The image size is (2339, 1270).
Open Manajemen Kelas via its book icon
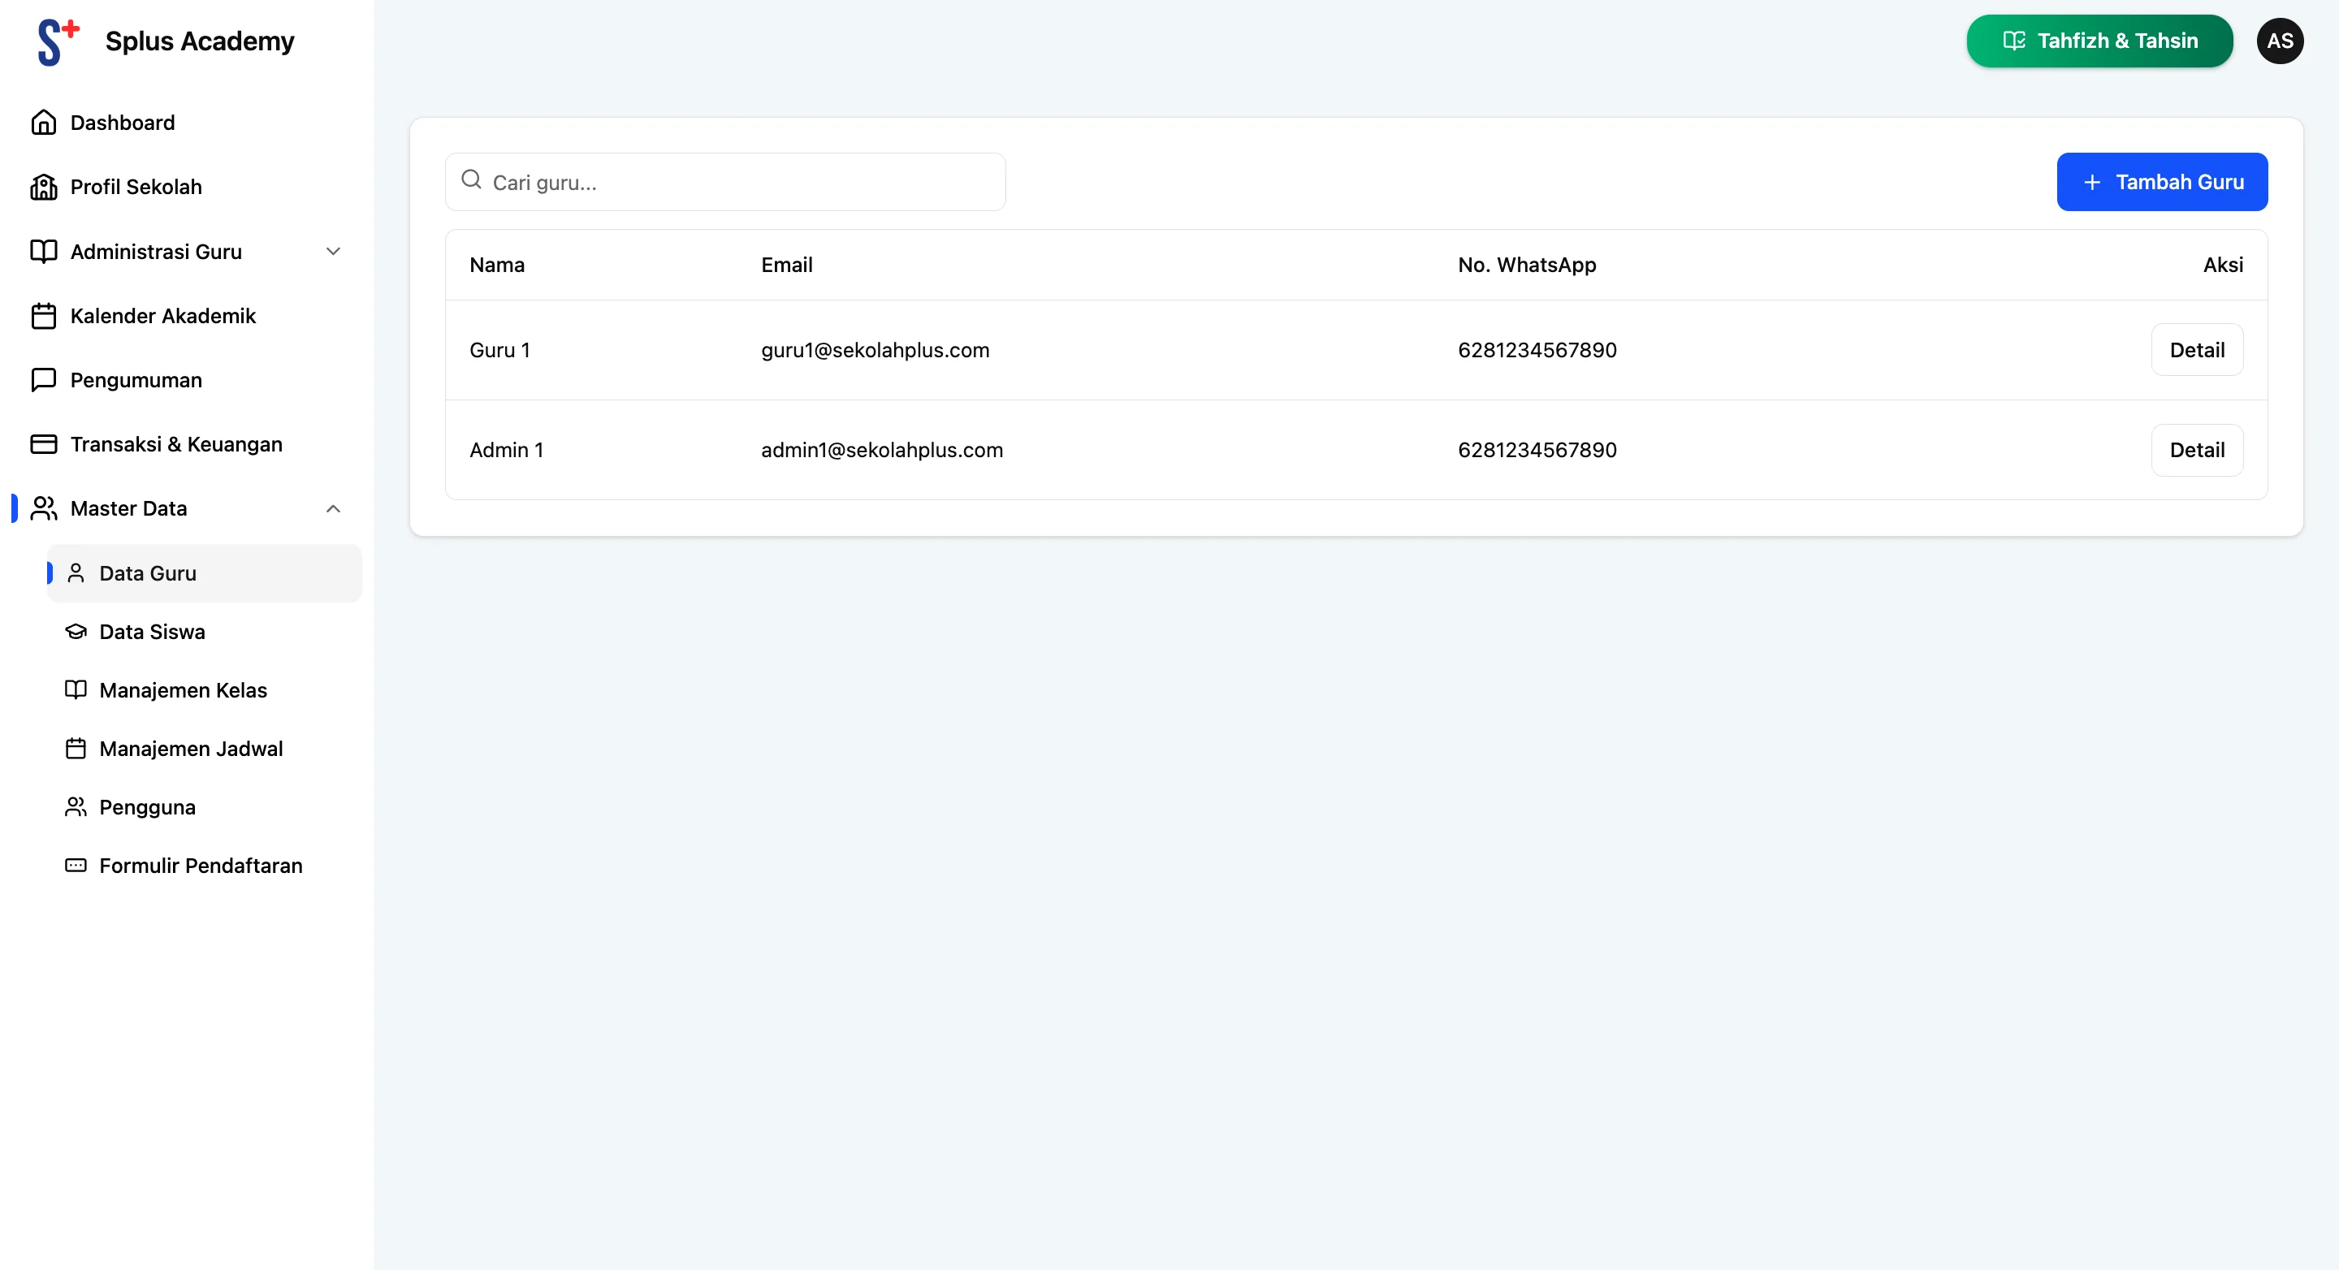click(x=76, y=690)
